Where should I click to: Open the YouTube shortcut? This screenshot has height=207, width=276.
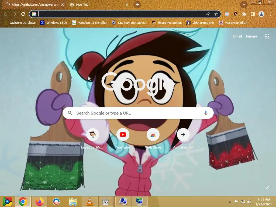123,139
